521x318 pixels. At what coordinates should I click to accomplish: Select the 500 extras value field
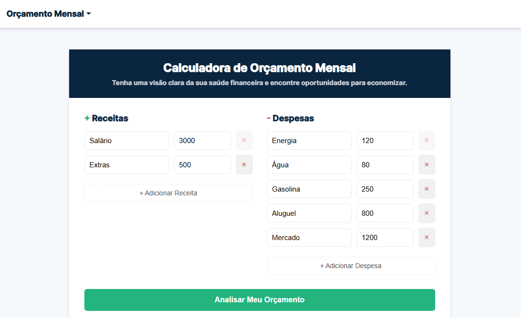tap(202, 164)
